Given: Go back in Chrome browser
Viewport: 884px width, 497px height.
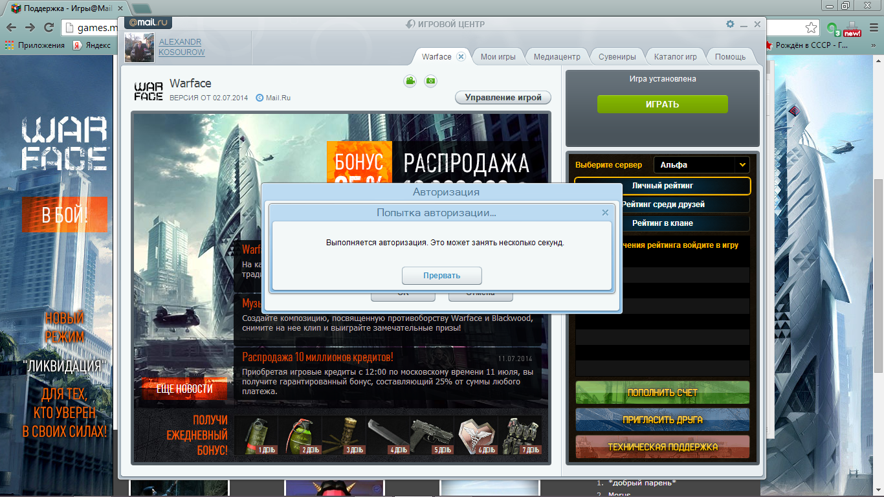Looking at the screenshot, I should (11, 27).
